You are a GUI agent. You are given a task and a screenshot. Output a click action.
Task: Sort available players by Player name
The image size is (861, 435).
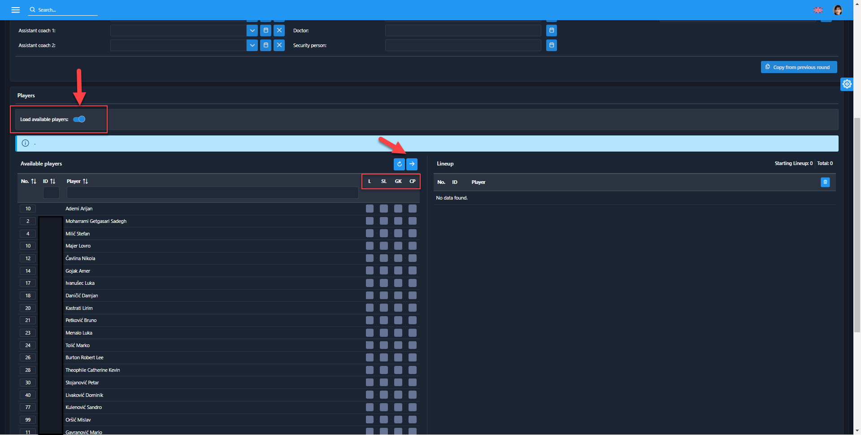pyautogui.click(x=85, y=181)
